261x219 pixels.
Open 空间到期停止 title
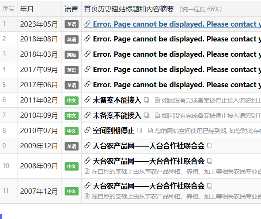pyautogui.click(x=113, y=130)
